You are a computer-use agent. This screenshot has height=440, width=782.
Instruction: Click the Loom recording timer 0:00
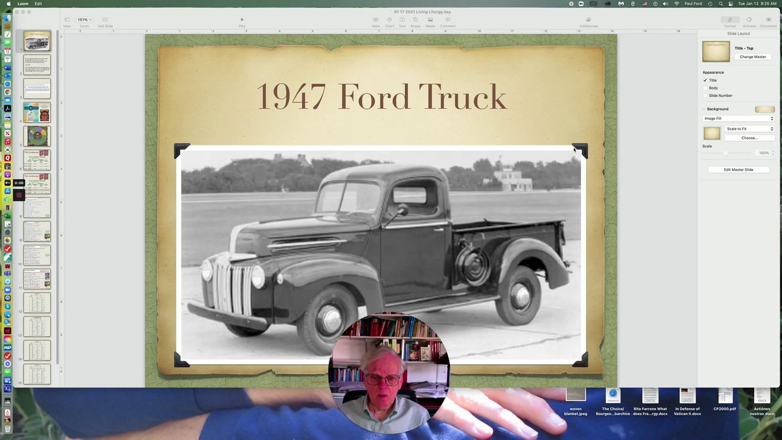click(19, 183)
